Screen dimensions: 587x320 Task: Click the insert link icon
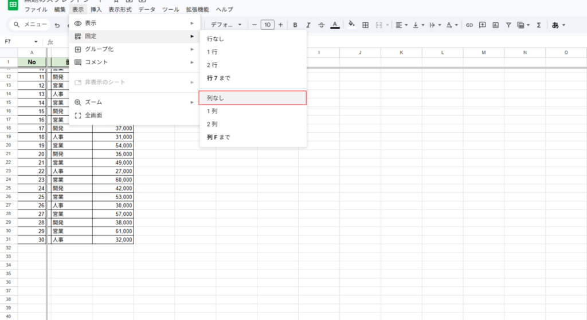[469, 25]
